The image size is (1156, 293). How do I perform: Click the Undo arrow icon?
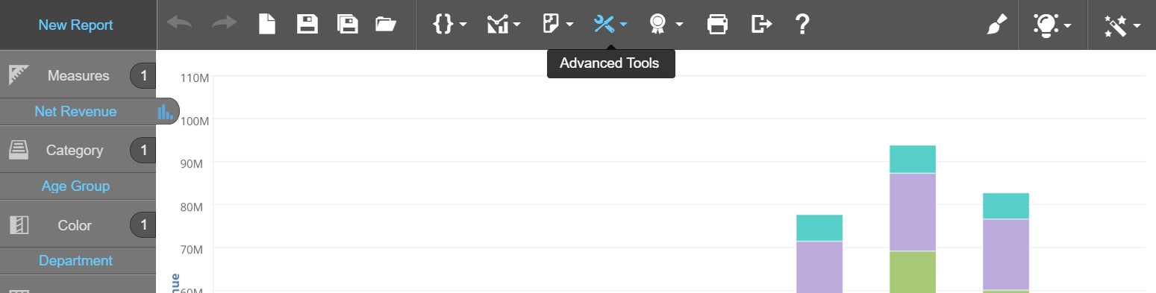tap(179, 24)
